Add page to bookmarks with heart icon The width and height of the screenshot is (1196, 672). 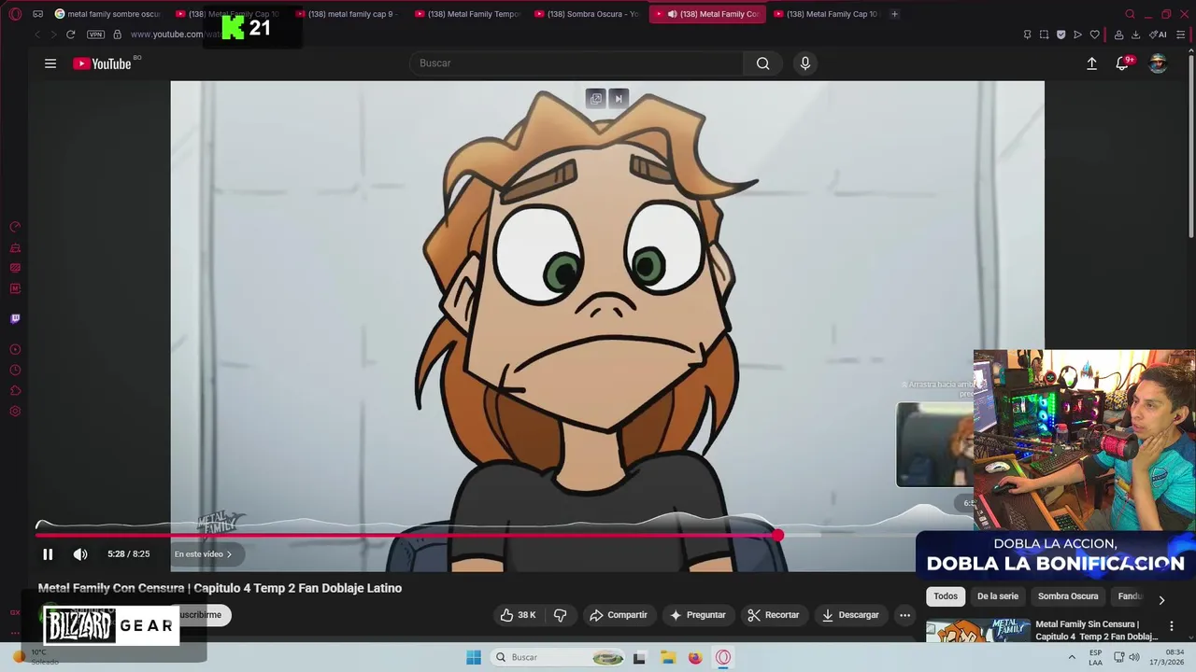point(1094,35)
